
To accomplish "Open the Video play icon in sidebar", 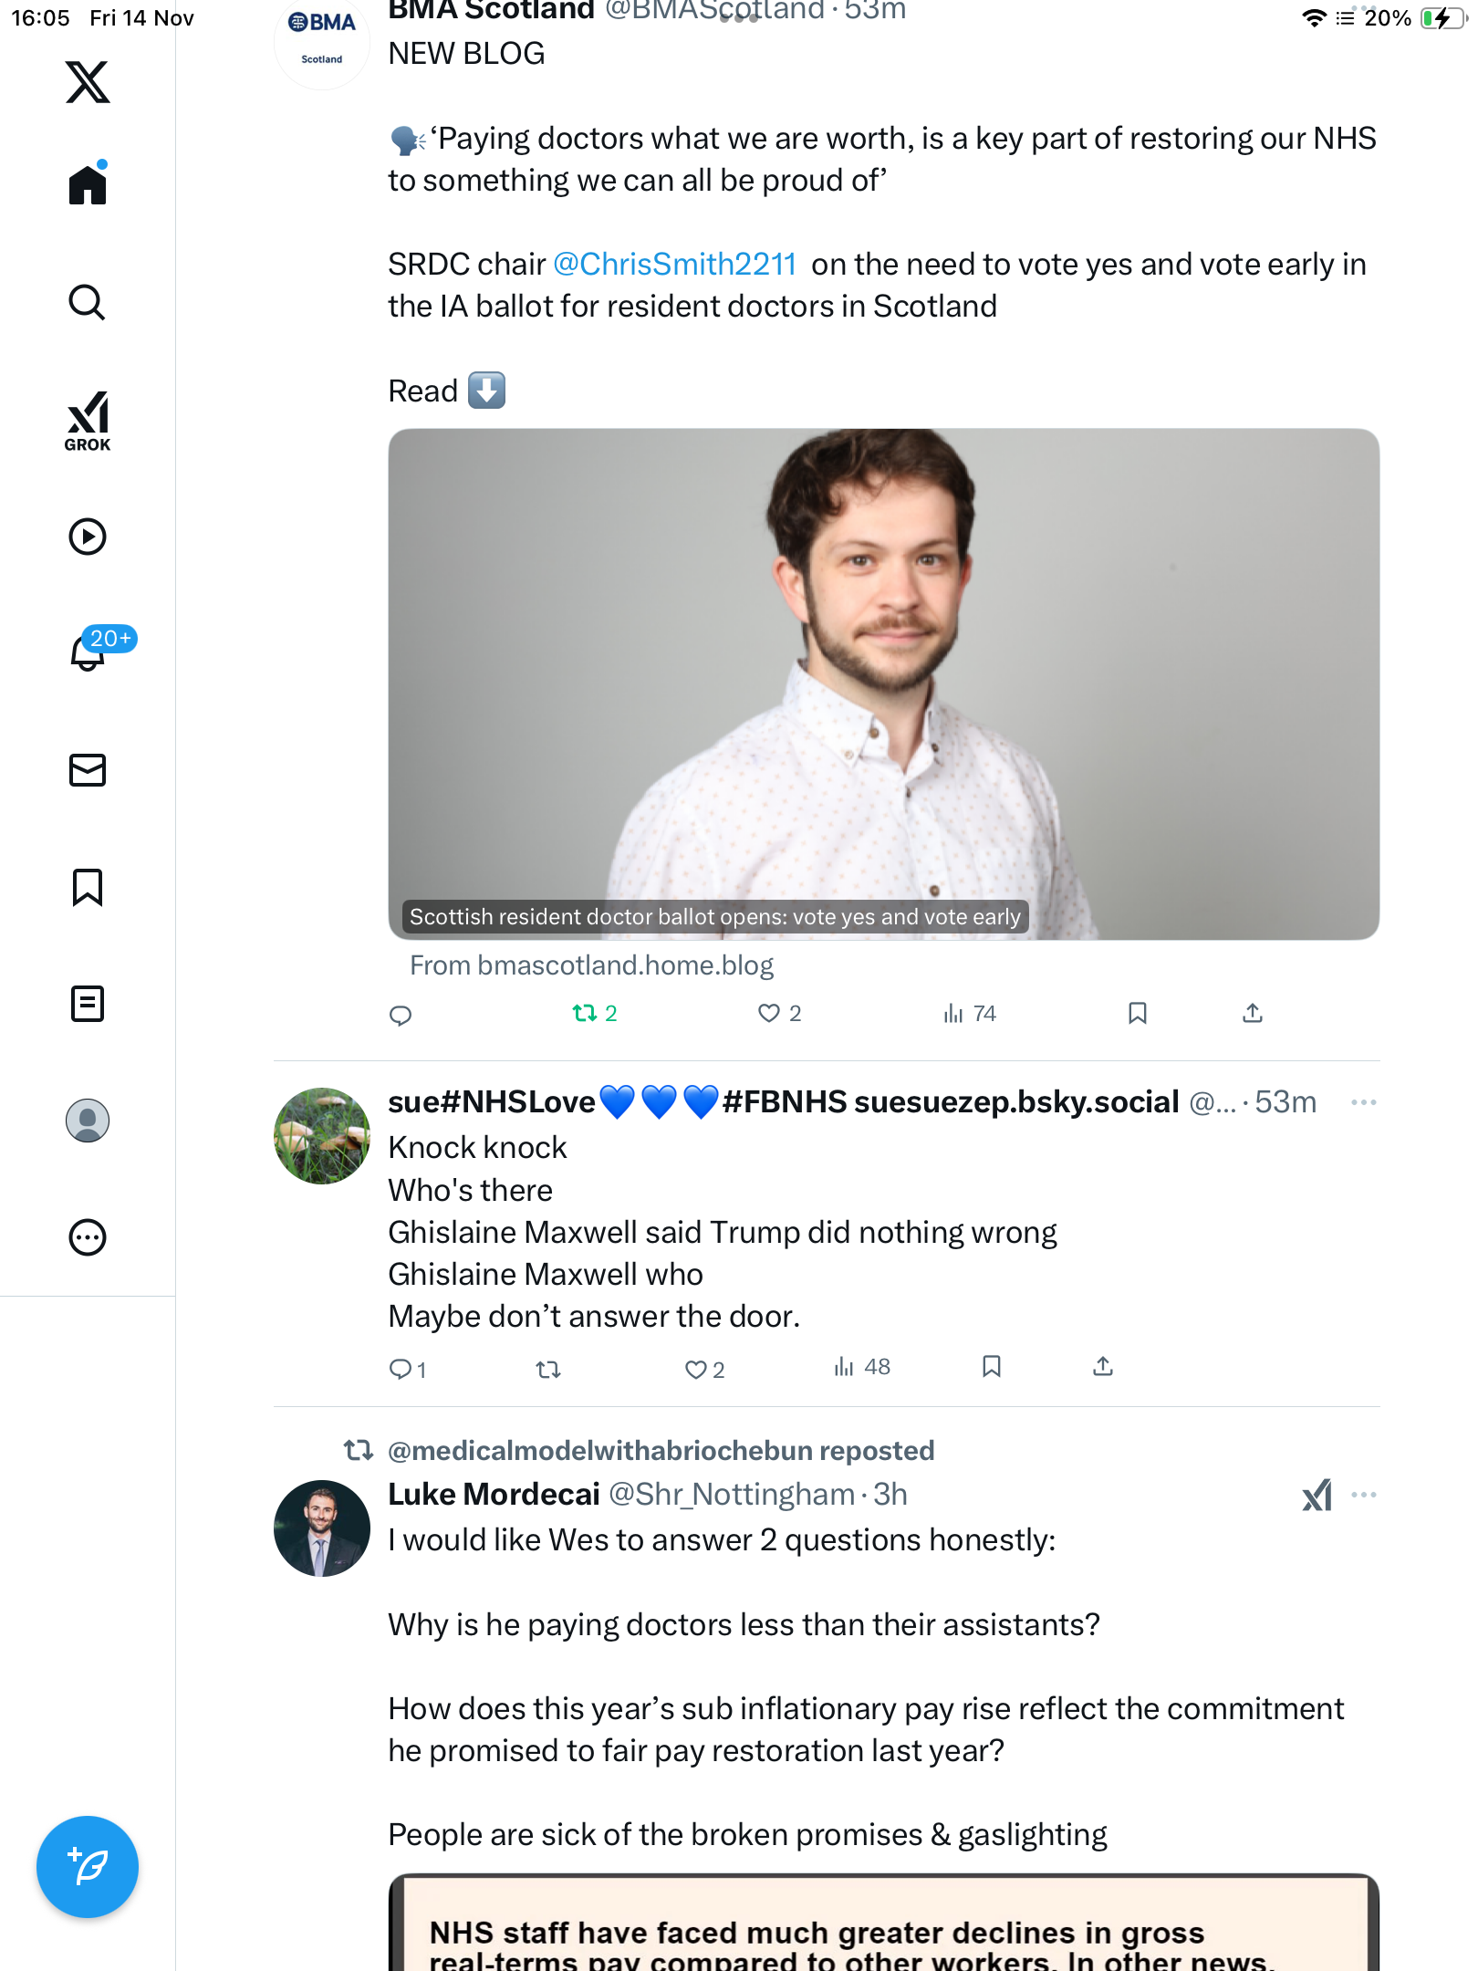I will (88, 537).
